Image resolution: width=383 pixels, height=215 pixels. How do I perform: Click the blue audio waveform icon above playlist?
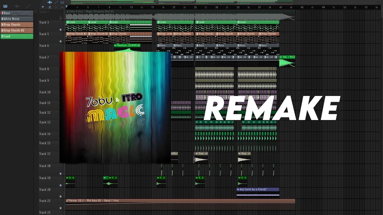[x=50, y=2]
